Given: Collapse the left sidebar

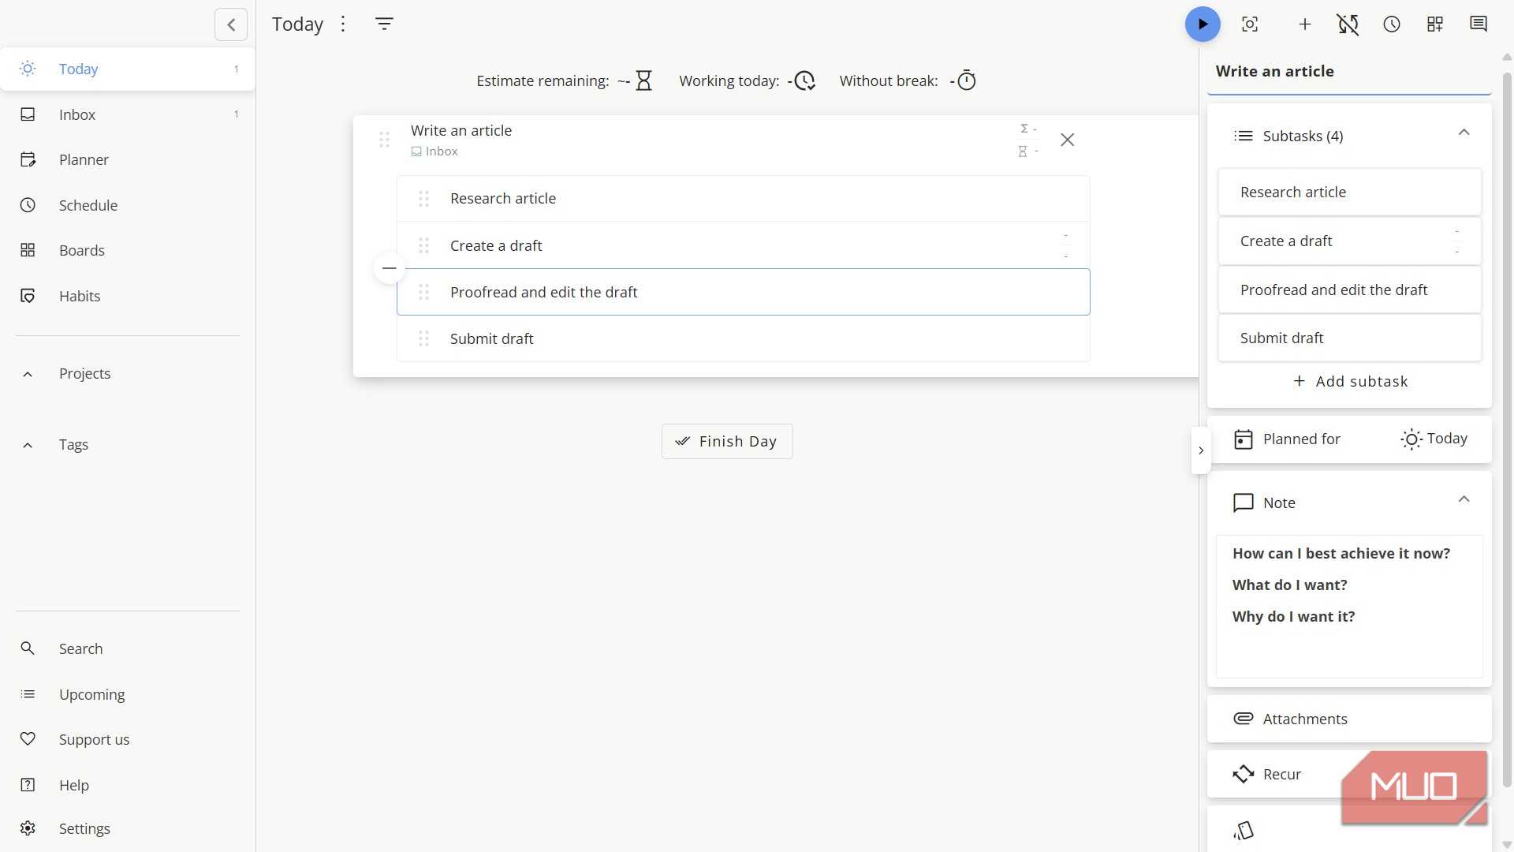Looking at the screenshot, I should pos(231,24).
